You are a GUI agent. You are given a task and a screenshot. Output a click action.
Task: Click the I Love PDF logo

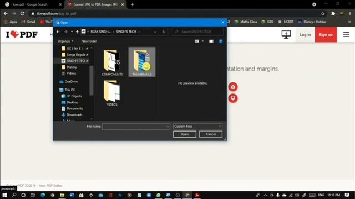22,34
